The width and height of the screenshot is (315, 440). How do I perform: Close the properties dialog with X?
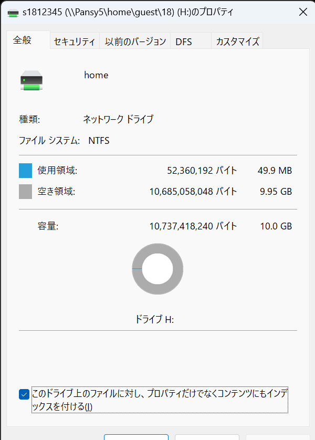[x=303, y=12]
